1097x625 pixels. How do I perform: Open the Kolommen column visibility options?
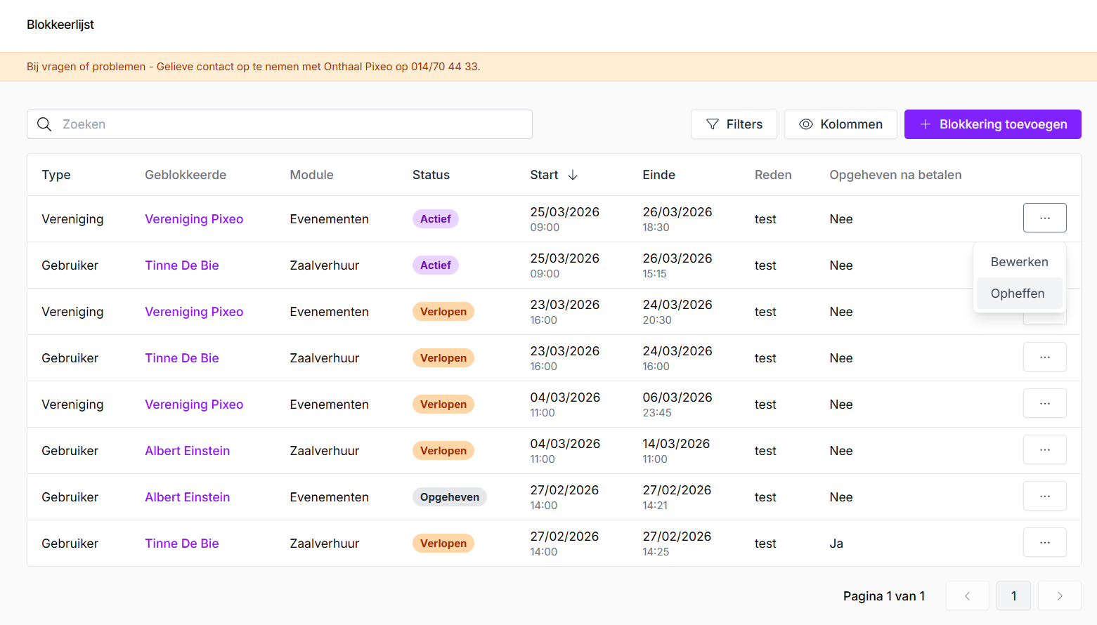pos(840,124)
